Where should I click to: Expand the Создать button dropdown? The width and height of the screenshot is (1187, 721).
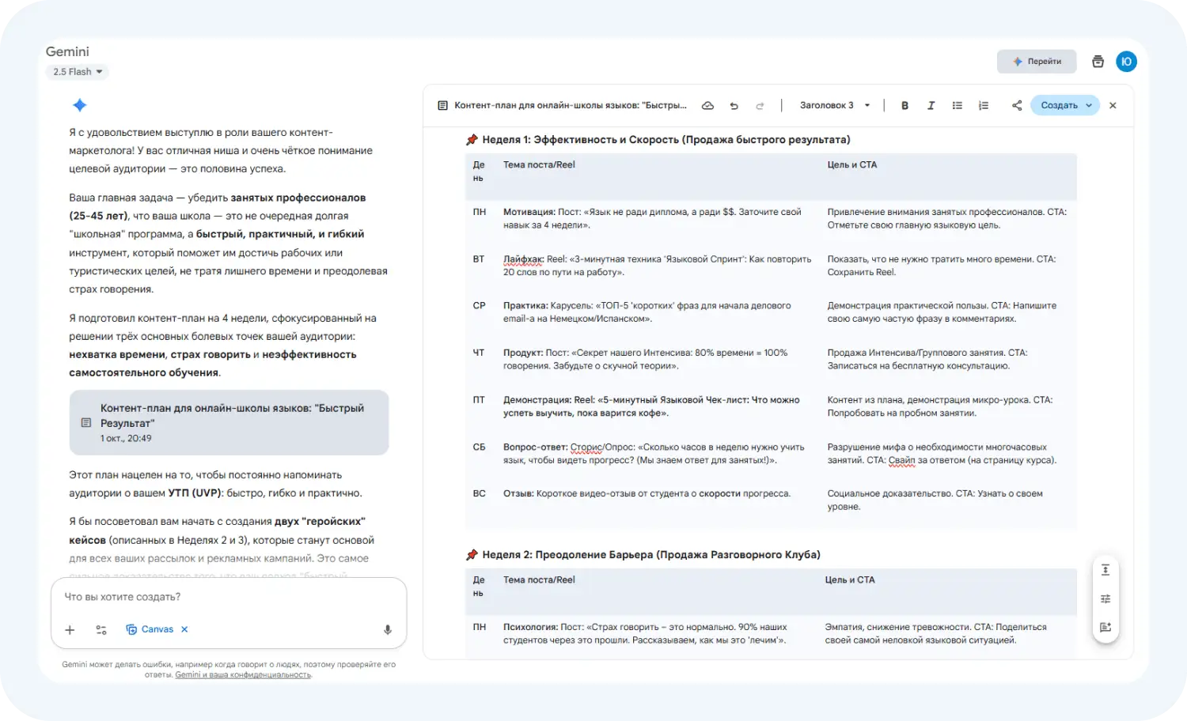1089,105
